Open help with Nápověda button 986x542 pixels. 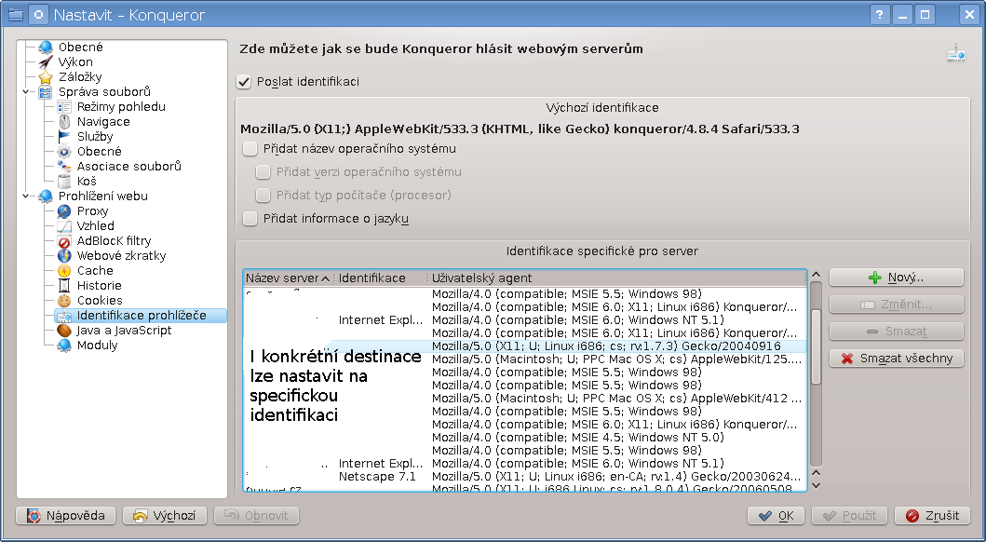click(x=65, y=516)
